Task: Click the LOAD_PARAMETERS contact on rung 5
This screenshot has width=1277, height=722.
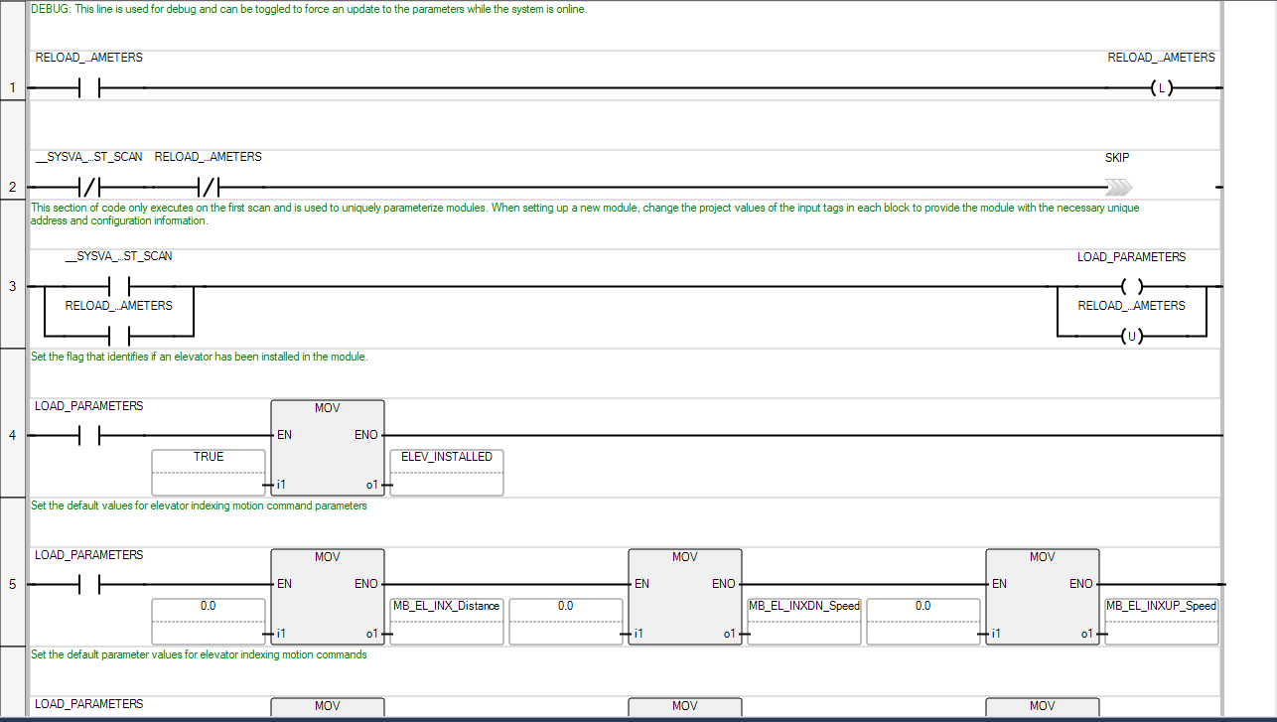Action: (89, 585)
